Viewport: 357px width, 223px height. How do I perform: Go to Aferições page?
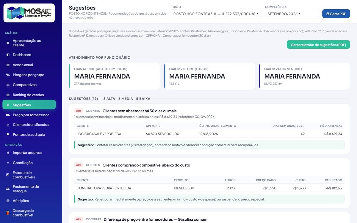click(29, 201)
